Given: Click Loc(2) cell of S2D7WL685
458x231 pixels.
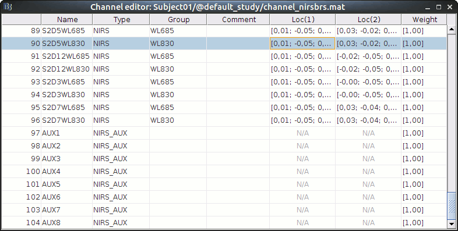Looking at the screenshot, I should 369,108.
